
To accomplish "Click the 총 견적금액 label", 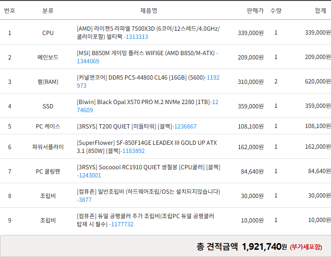I will click(x=217, y=246).
